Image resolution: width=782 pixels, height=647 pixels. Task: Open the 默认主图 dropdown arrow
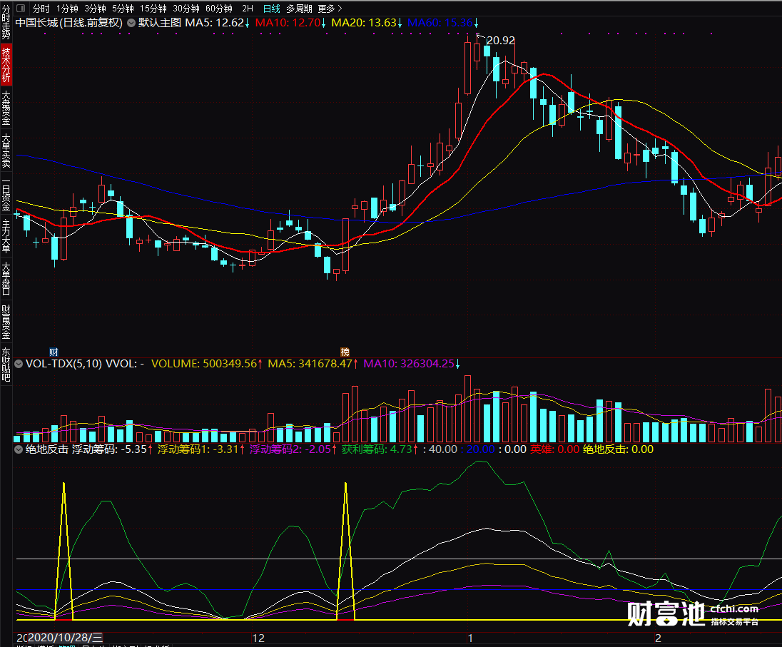[131, 23]
